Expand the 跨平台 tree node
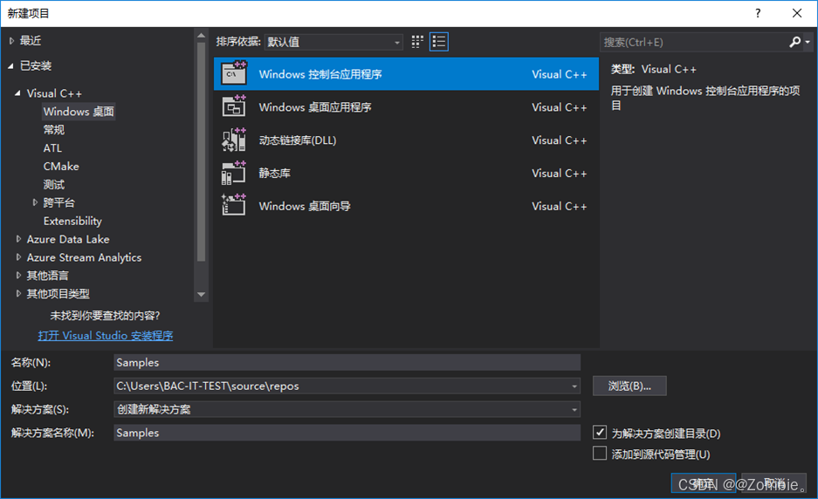This screenshot has width=818, height=499. click(35, 202)
